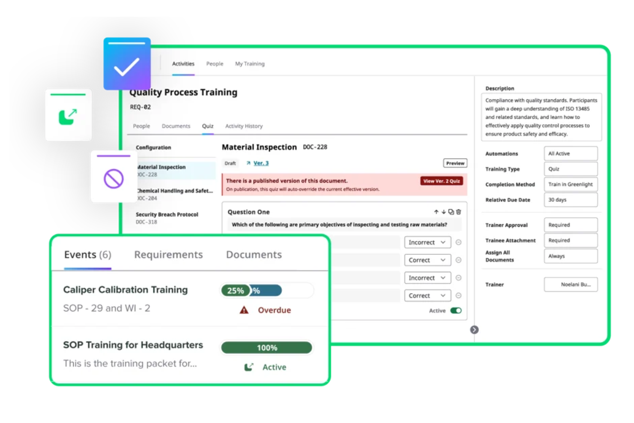The height and width of the screenshot is (423, 634).
Task: Click the Overdue warning triangle icon
Action: click(x=244, y=310)
